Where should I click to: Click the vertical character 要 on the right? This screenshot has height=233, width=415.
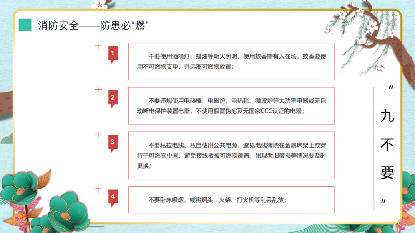click(x=387, y=173)
